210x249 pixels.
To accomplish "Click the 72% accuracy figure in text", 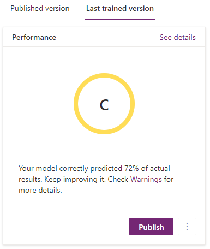I will point(131,168).
